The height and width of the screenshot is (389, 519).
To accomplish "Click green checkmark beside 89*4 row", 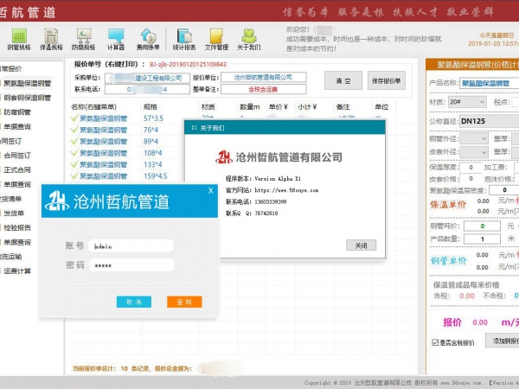I will (74, 141).
